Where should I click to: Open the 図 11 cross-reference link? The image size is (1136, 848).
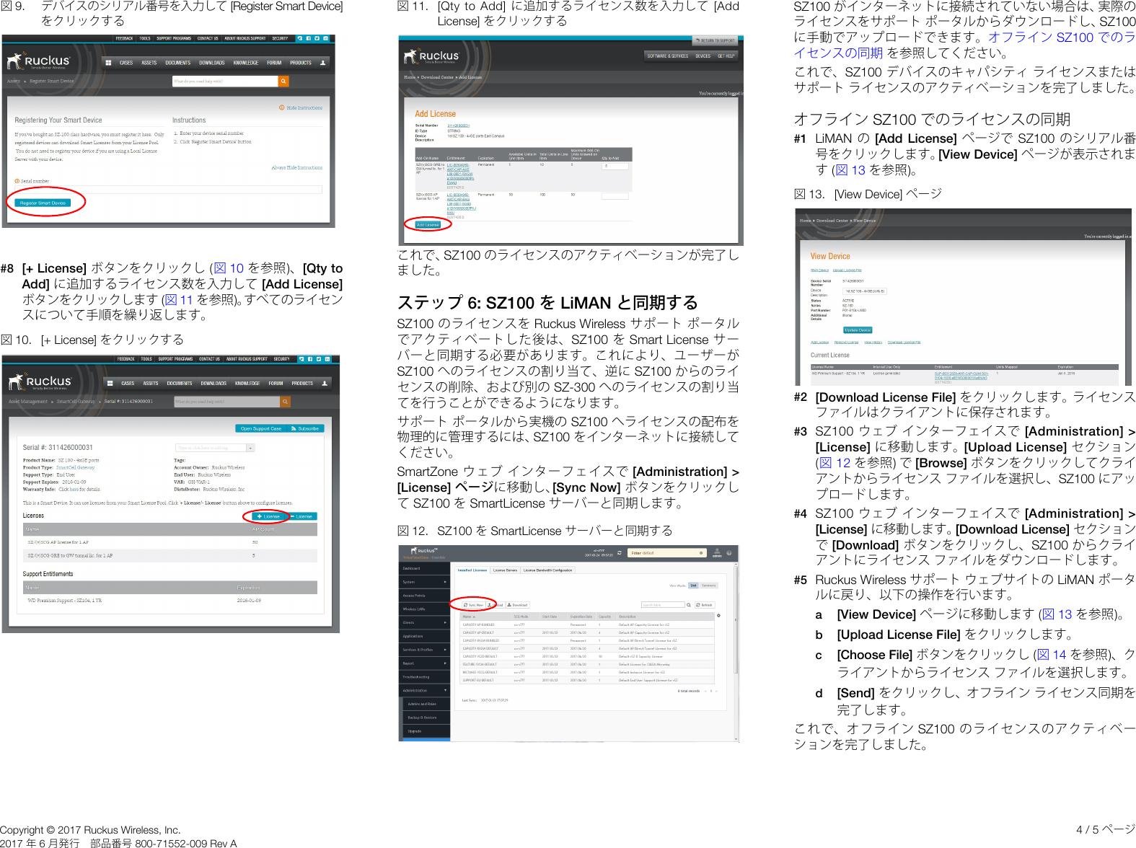pos(179,299)
